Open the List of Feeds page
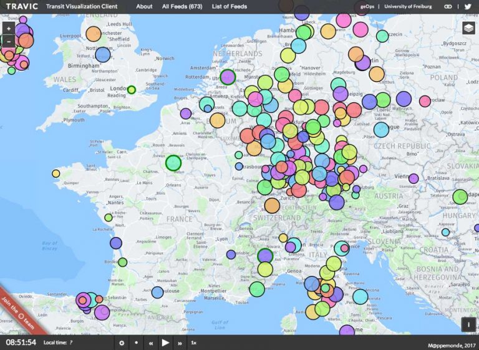Screen dimensions: 479x350 229,6
